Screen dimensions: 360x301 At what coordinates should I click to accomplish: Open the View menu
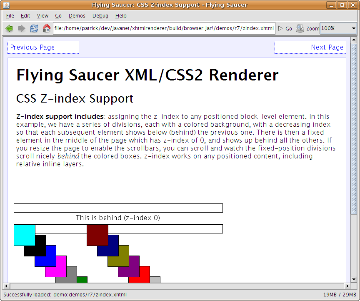(x=42, y=15)
